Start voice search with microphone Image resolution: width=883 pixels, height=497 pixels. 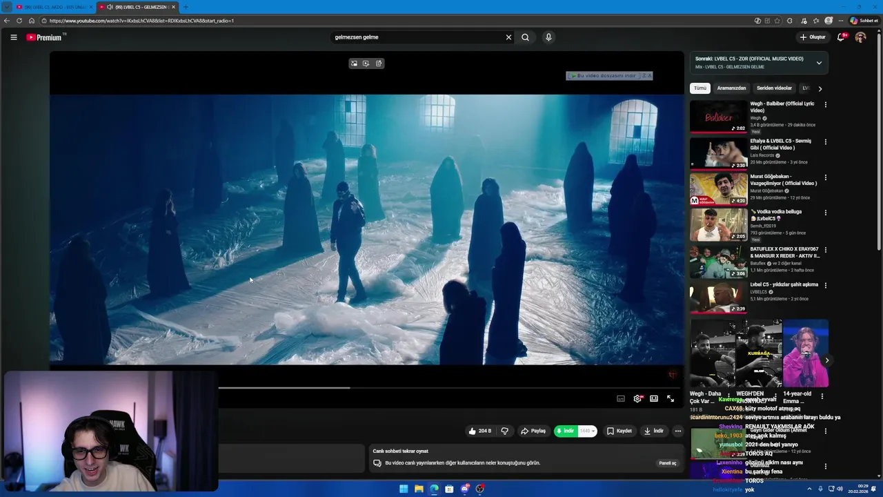[548, 37]
